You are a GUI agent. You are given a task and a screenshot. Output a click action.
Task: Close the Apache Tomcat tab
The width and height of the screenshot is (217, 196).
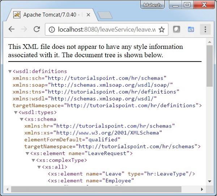coord(88,15)
